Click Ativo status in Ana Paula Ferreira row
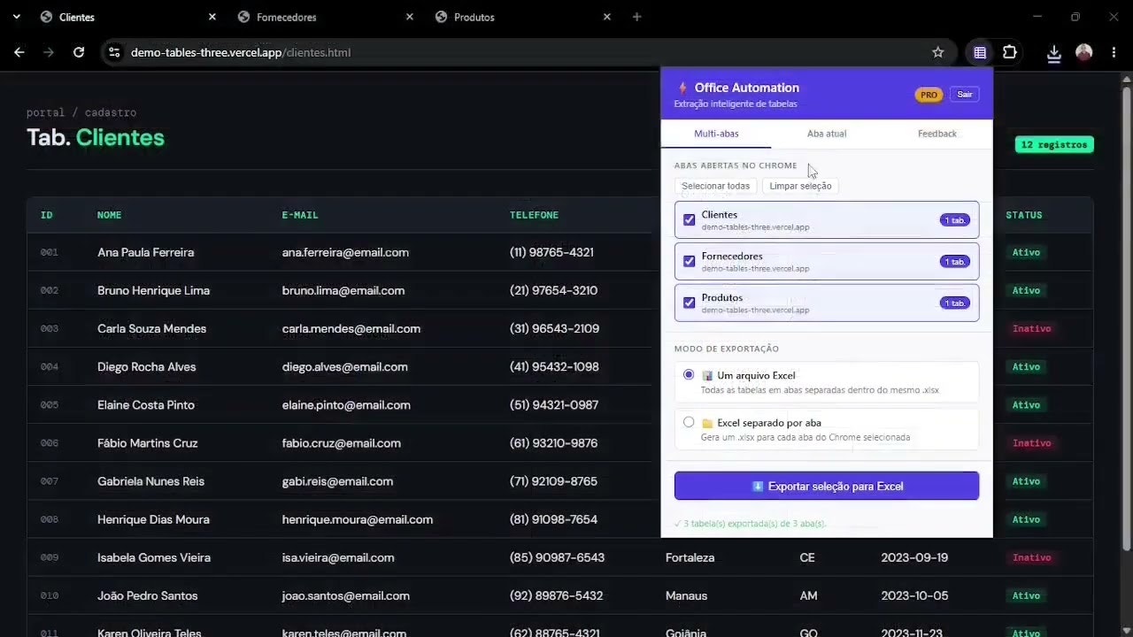Viewport: 1133px width, 637px height. coord(1026,252)
